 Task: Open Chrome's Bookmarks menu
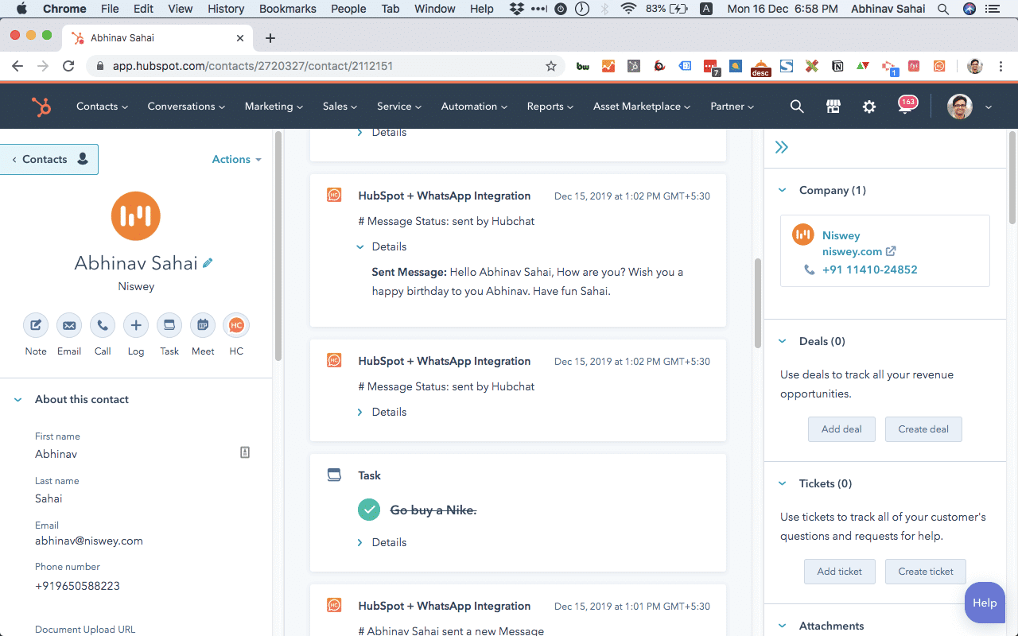pos(288,9)
